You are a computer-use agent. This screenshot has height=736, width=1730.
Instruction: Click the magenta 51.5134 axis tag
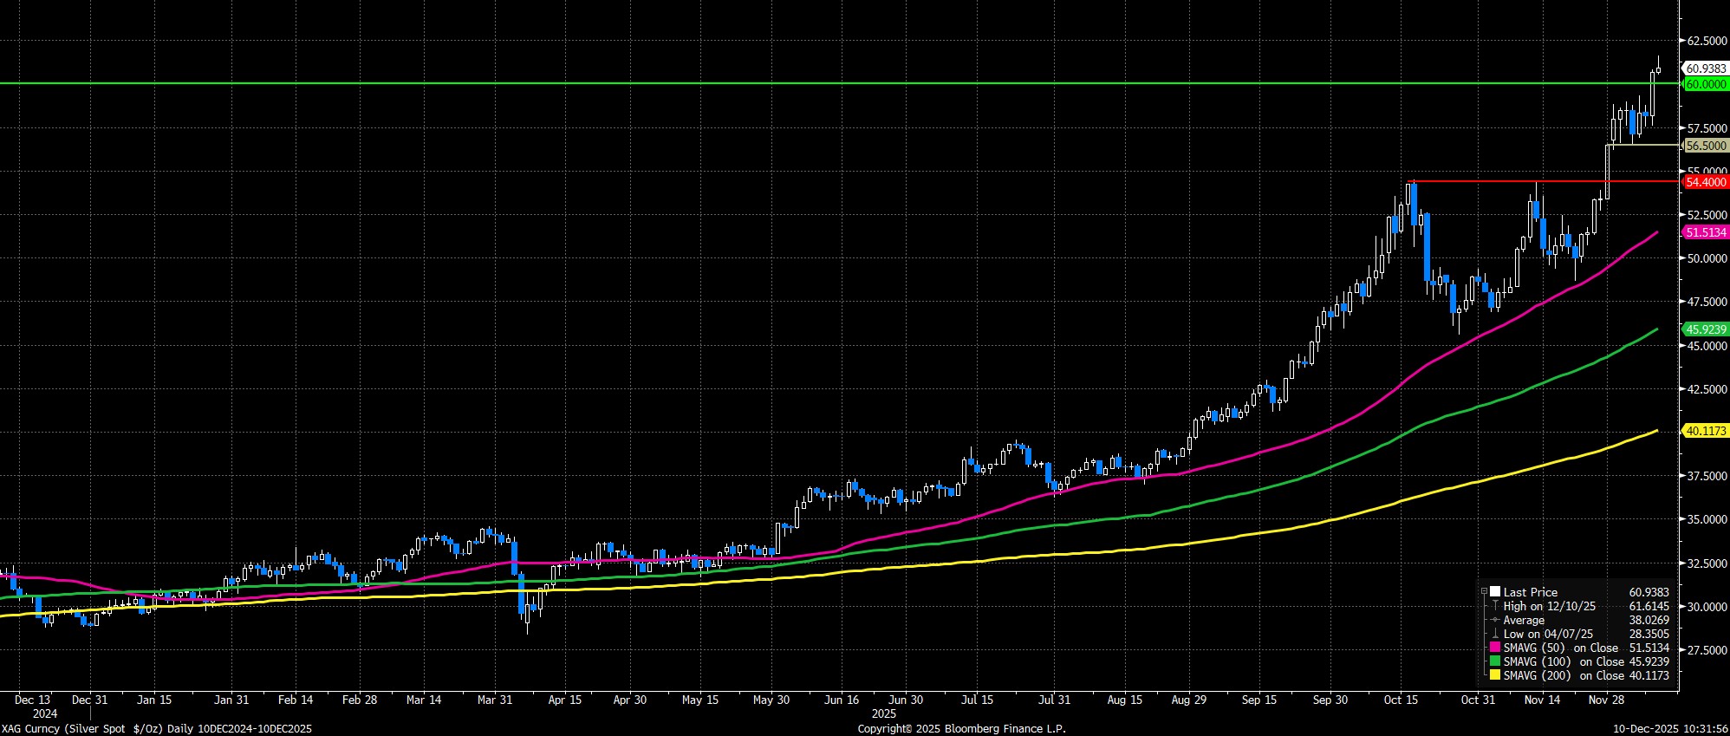tap(1704, 232)
